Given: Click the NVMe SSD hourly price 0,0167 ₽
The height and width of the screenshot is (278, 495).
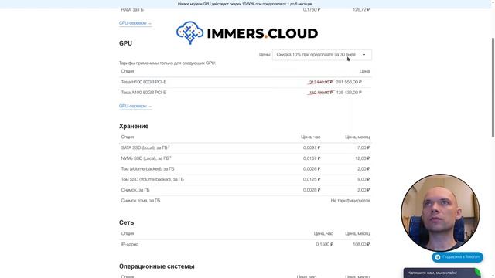Looking at the screenshot, I should (x=312, y=158).
